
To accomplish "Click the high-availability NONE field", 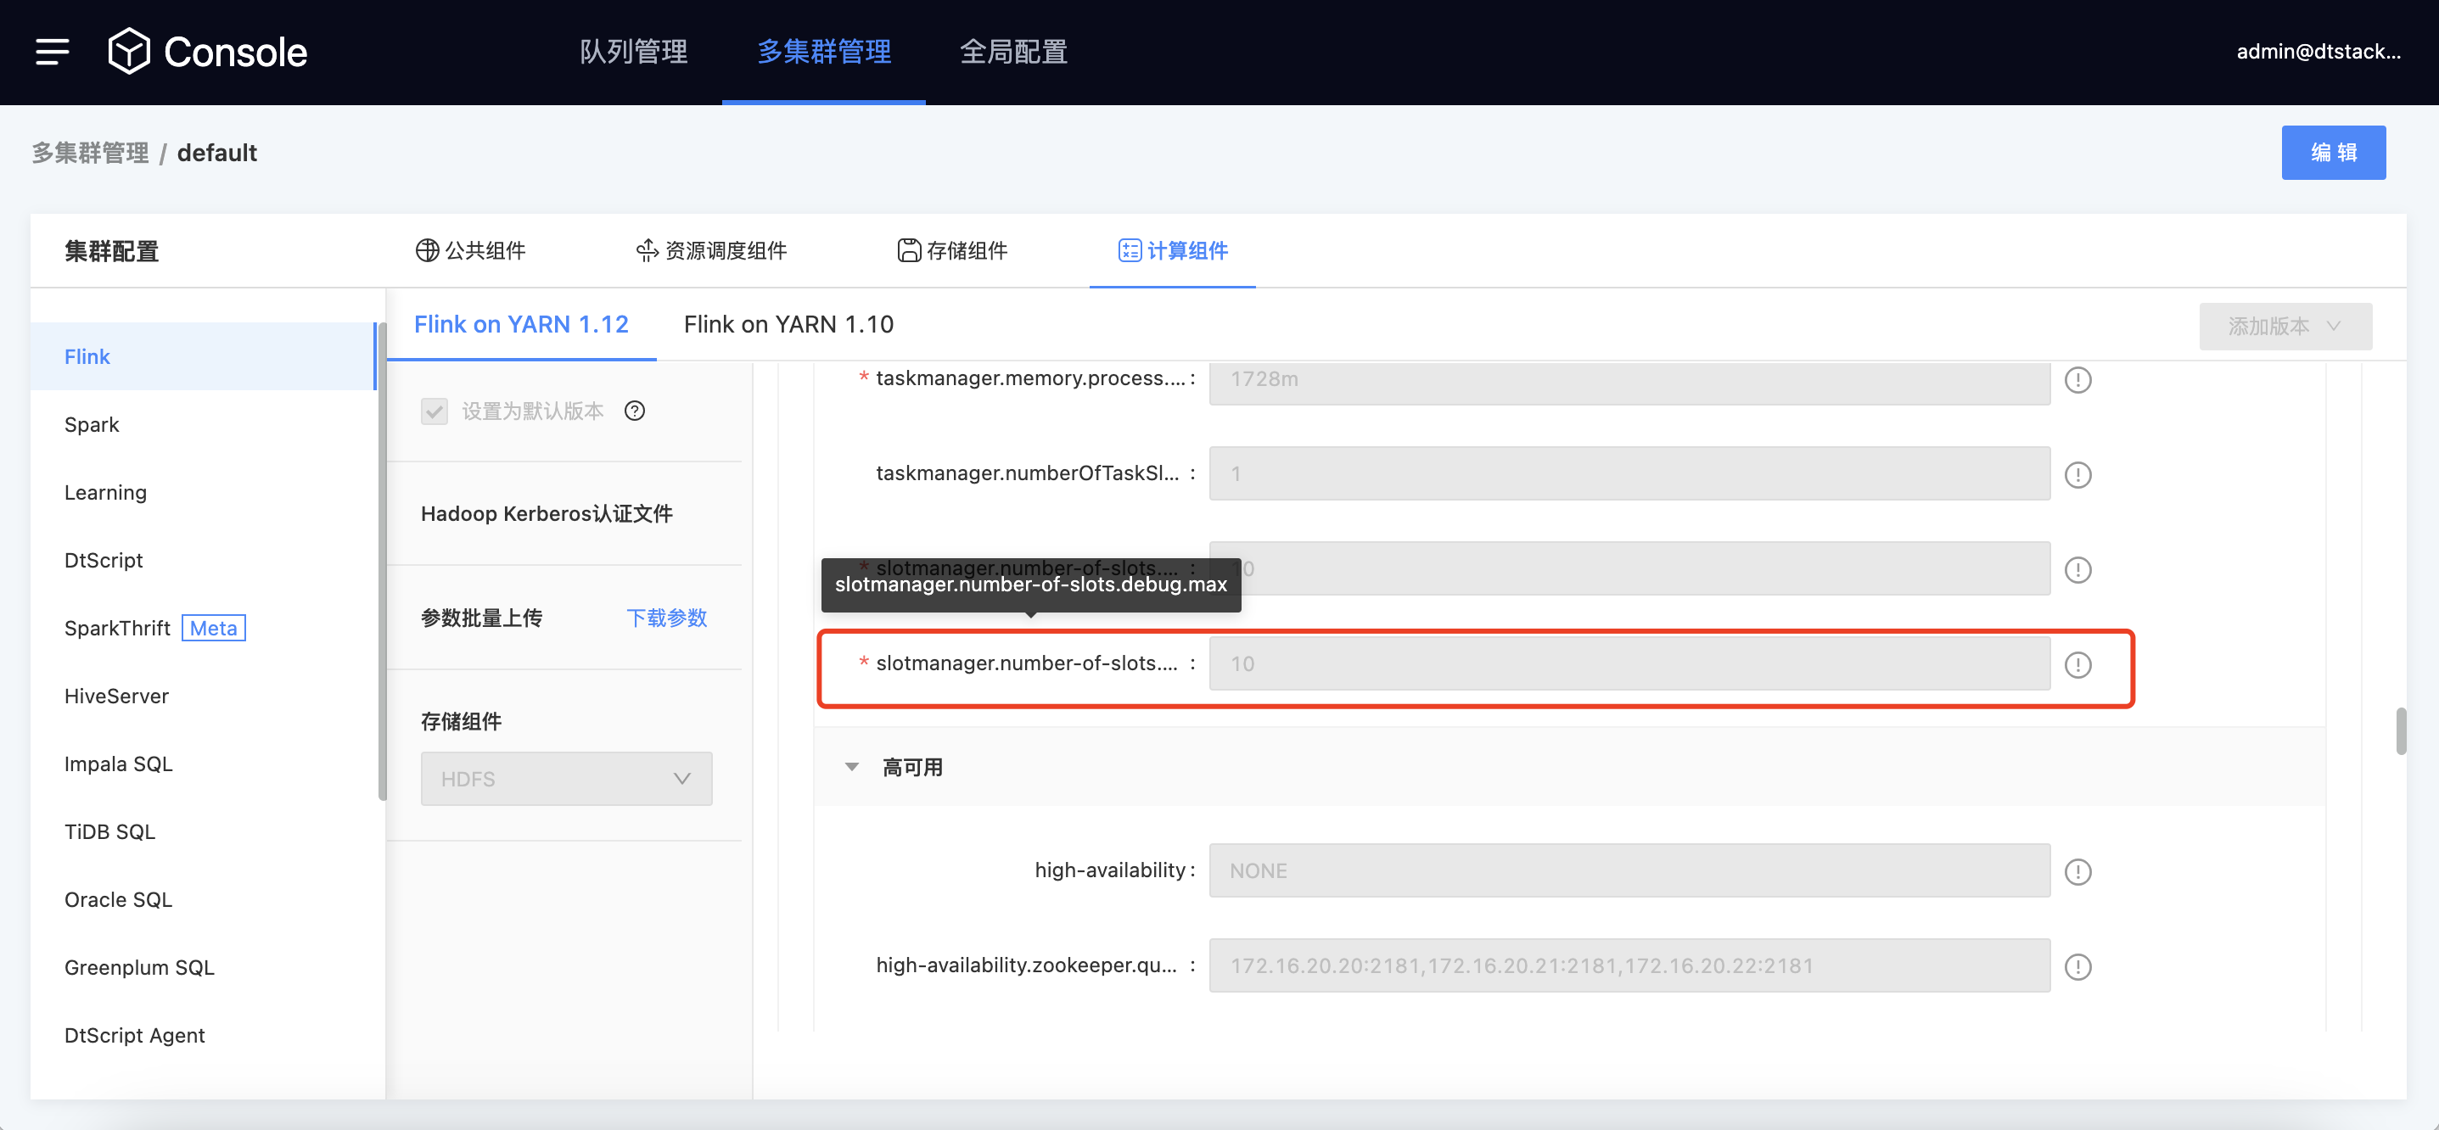I will [x=1629, y=870].
